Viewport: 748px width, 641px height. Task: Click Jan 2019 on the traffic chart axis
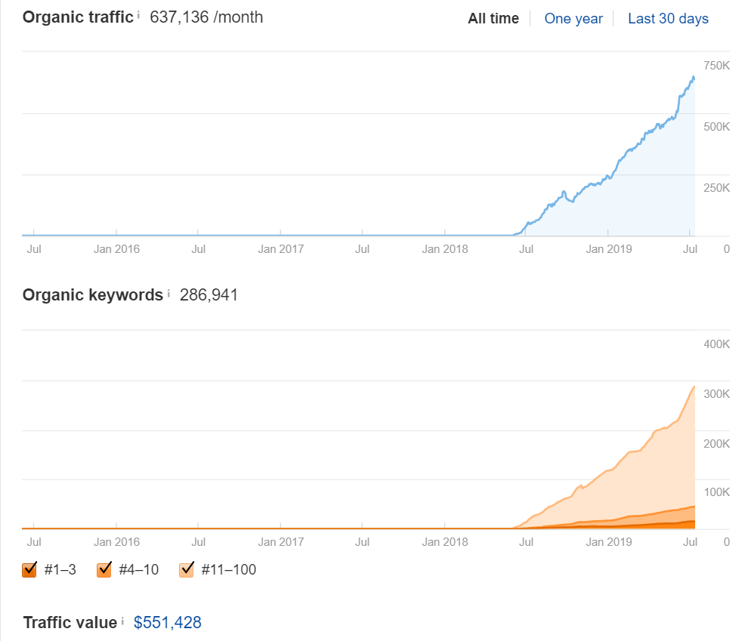(609, 249)
